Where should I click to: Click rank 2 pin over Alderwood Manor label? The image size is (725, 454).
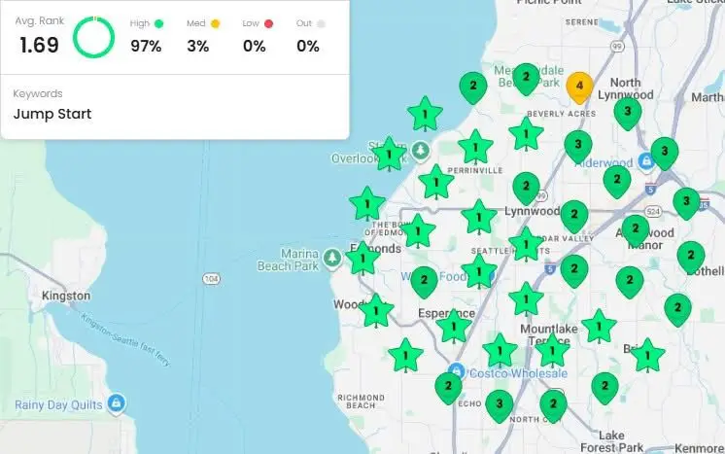point(636,229)
